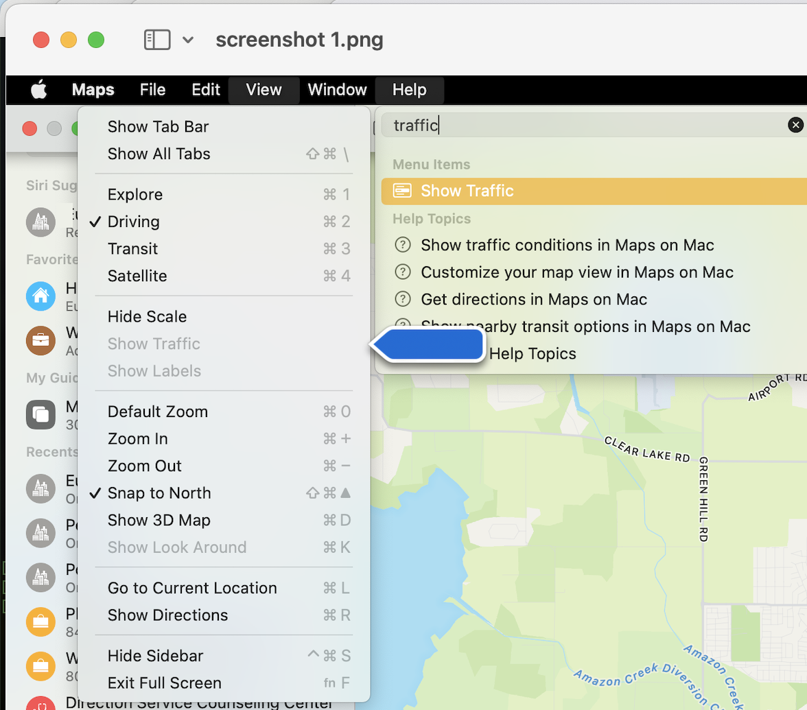This screenshot has height=710, width=807.
Task: Click the screenshot 1.png window title
Action: coord(299,40)
